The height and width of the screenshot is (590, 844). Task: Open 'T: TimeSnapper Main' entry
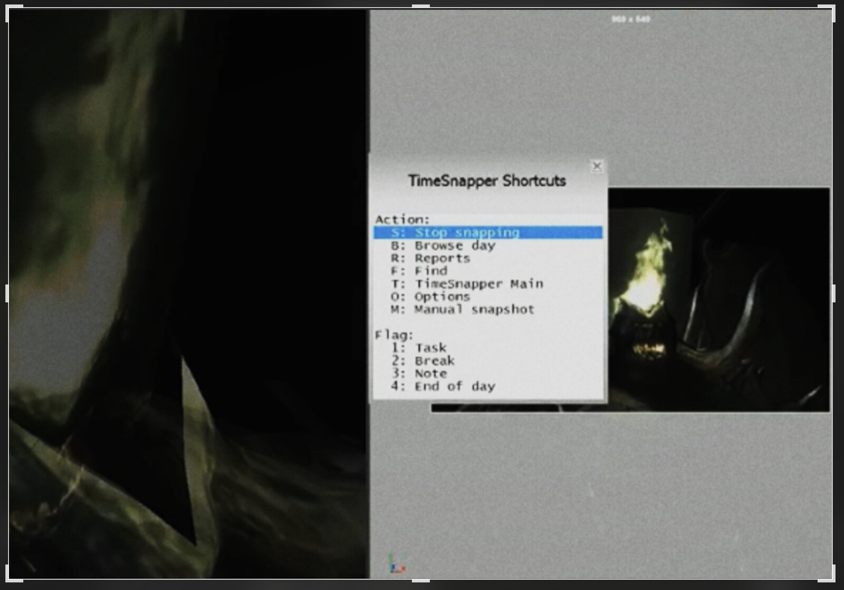[x=467, y=284]
